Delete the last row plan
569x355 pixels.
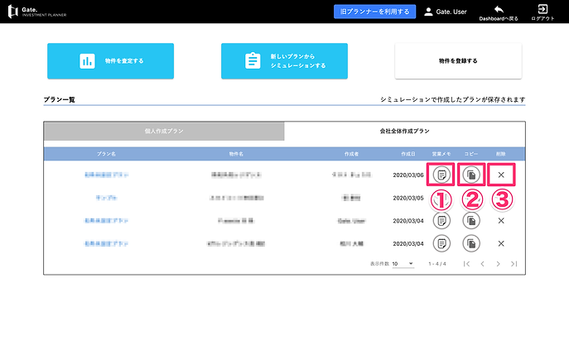[501, 243]
